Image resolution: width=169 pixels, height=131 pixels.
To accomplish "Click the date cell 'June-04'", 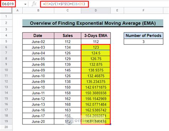I will [x=38, y=53].
